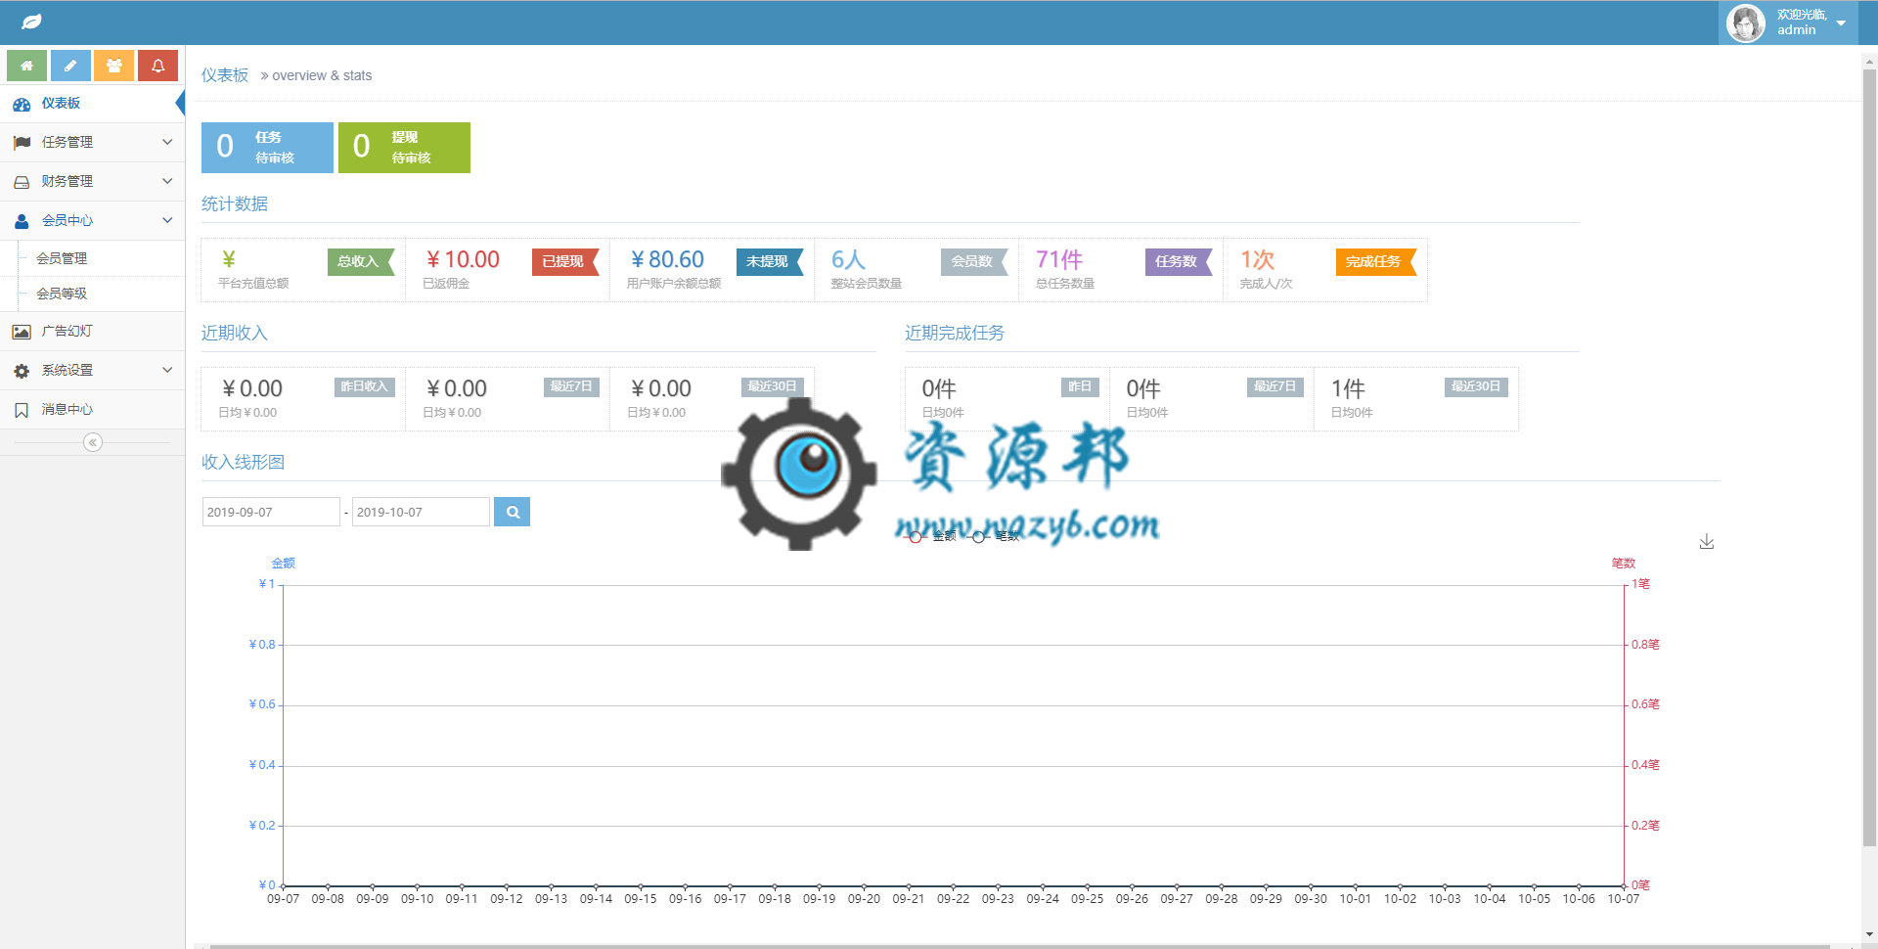Click the 未提现 blue badge
The width and height of the screenshot is (1878, 949).
click(x=769, y=261)
